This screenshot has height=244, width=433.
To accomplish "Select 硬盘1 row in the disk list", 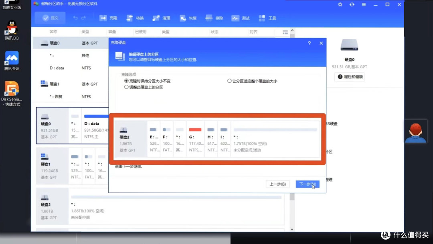I will [71, 84].
